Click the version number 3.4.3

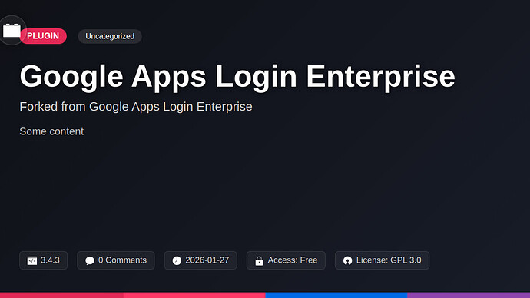coord(50,260)
